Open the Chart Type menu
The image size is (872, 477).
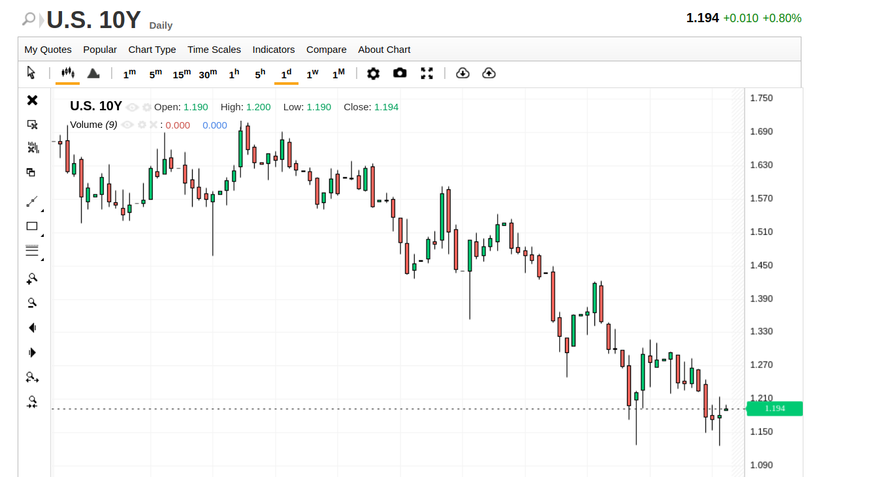(x=152, y=50)
